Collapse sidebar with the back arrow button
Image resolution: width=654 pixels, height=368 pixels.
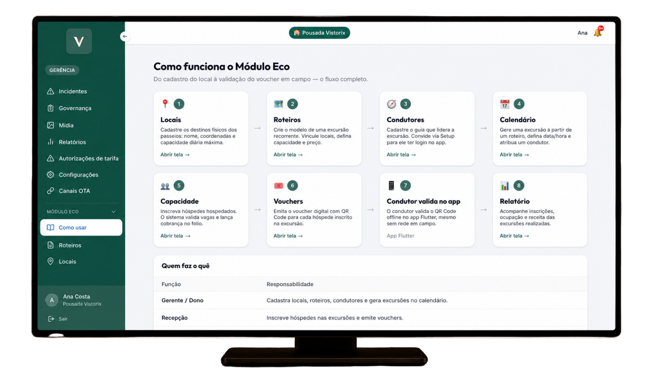(125, 36)
